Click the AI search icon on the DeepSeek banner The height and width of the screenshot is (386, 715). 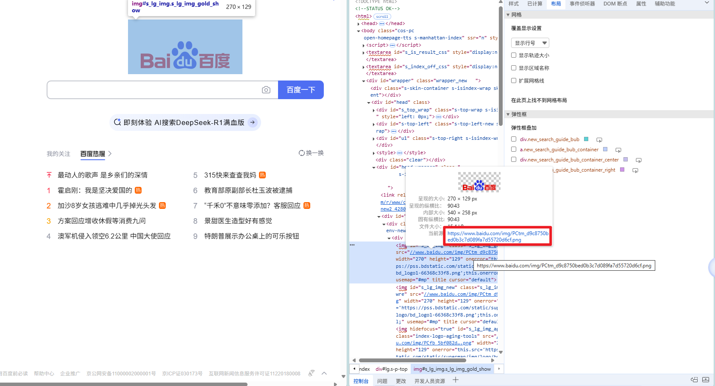[117, 122]
